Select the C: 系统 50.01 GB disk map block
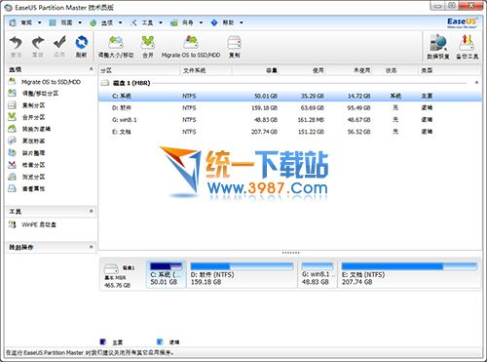 click(167, 274)
